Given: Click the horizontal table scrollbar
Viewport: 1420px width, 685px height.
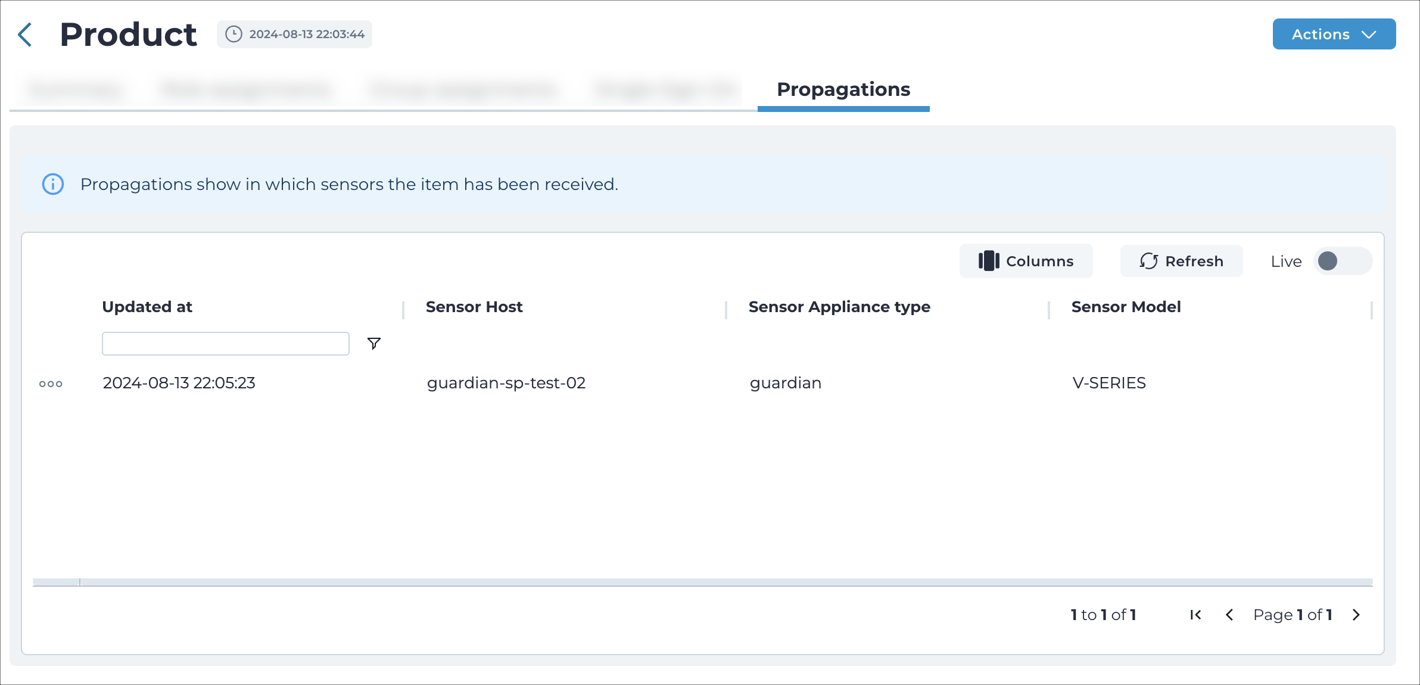Looking at the screenshot, I should coord(703,582).
